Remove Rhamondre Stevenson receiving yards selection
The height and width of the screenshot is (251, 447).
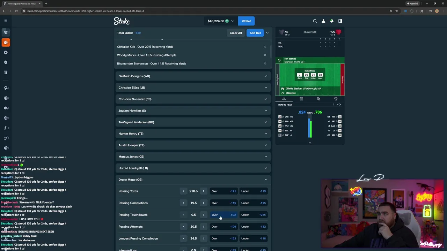pos(265,63)
